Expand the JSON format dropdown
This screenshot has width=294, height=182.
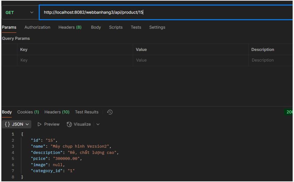17,124
